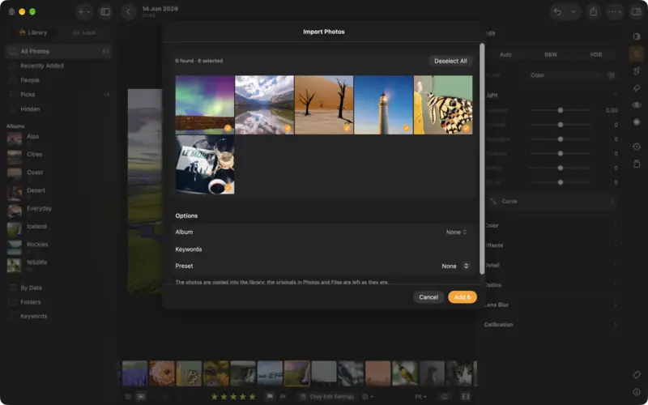Click the slider in the 0.00 row

(x=561, y=110)
